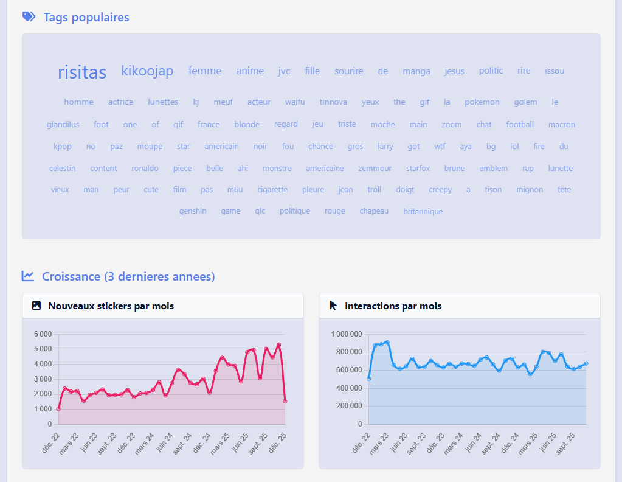Open the britannique tag
This screenshot has height=482, width=622.
point(423,212)
